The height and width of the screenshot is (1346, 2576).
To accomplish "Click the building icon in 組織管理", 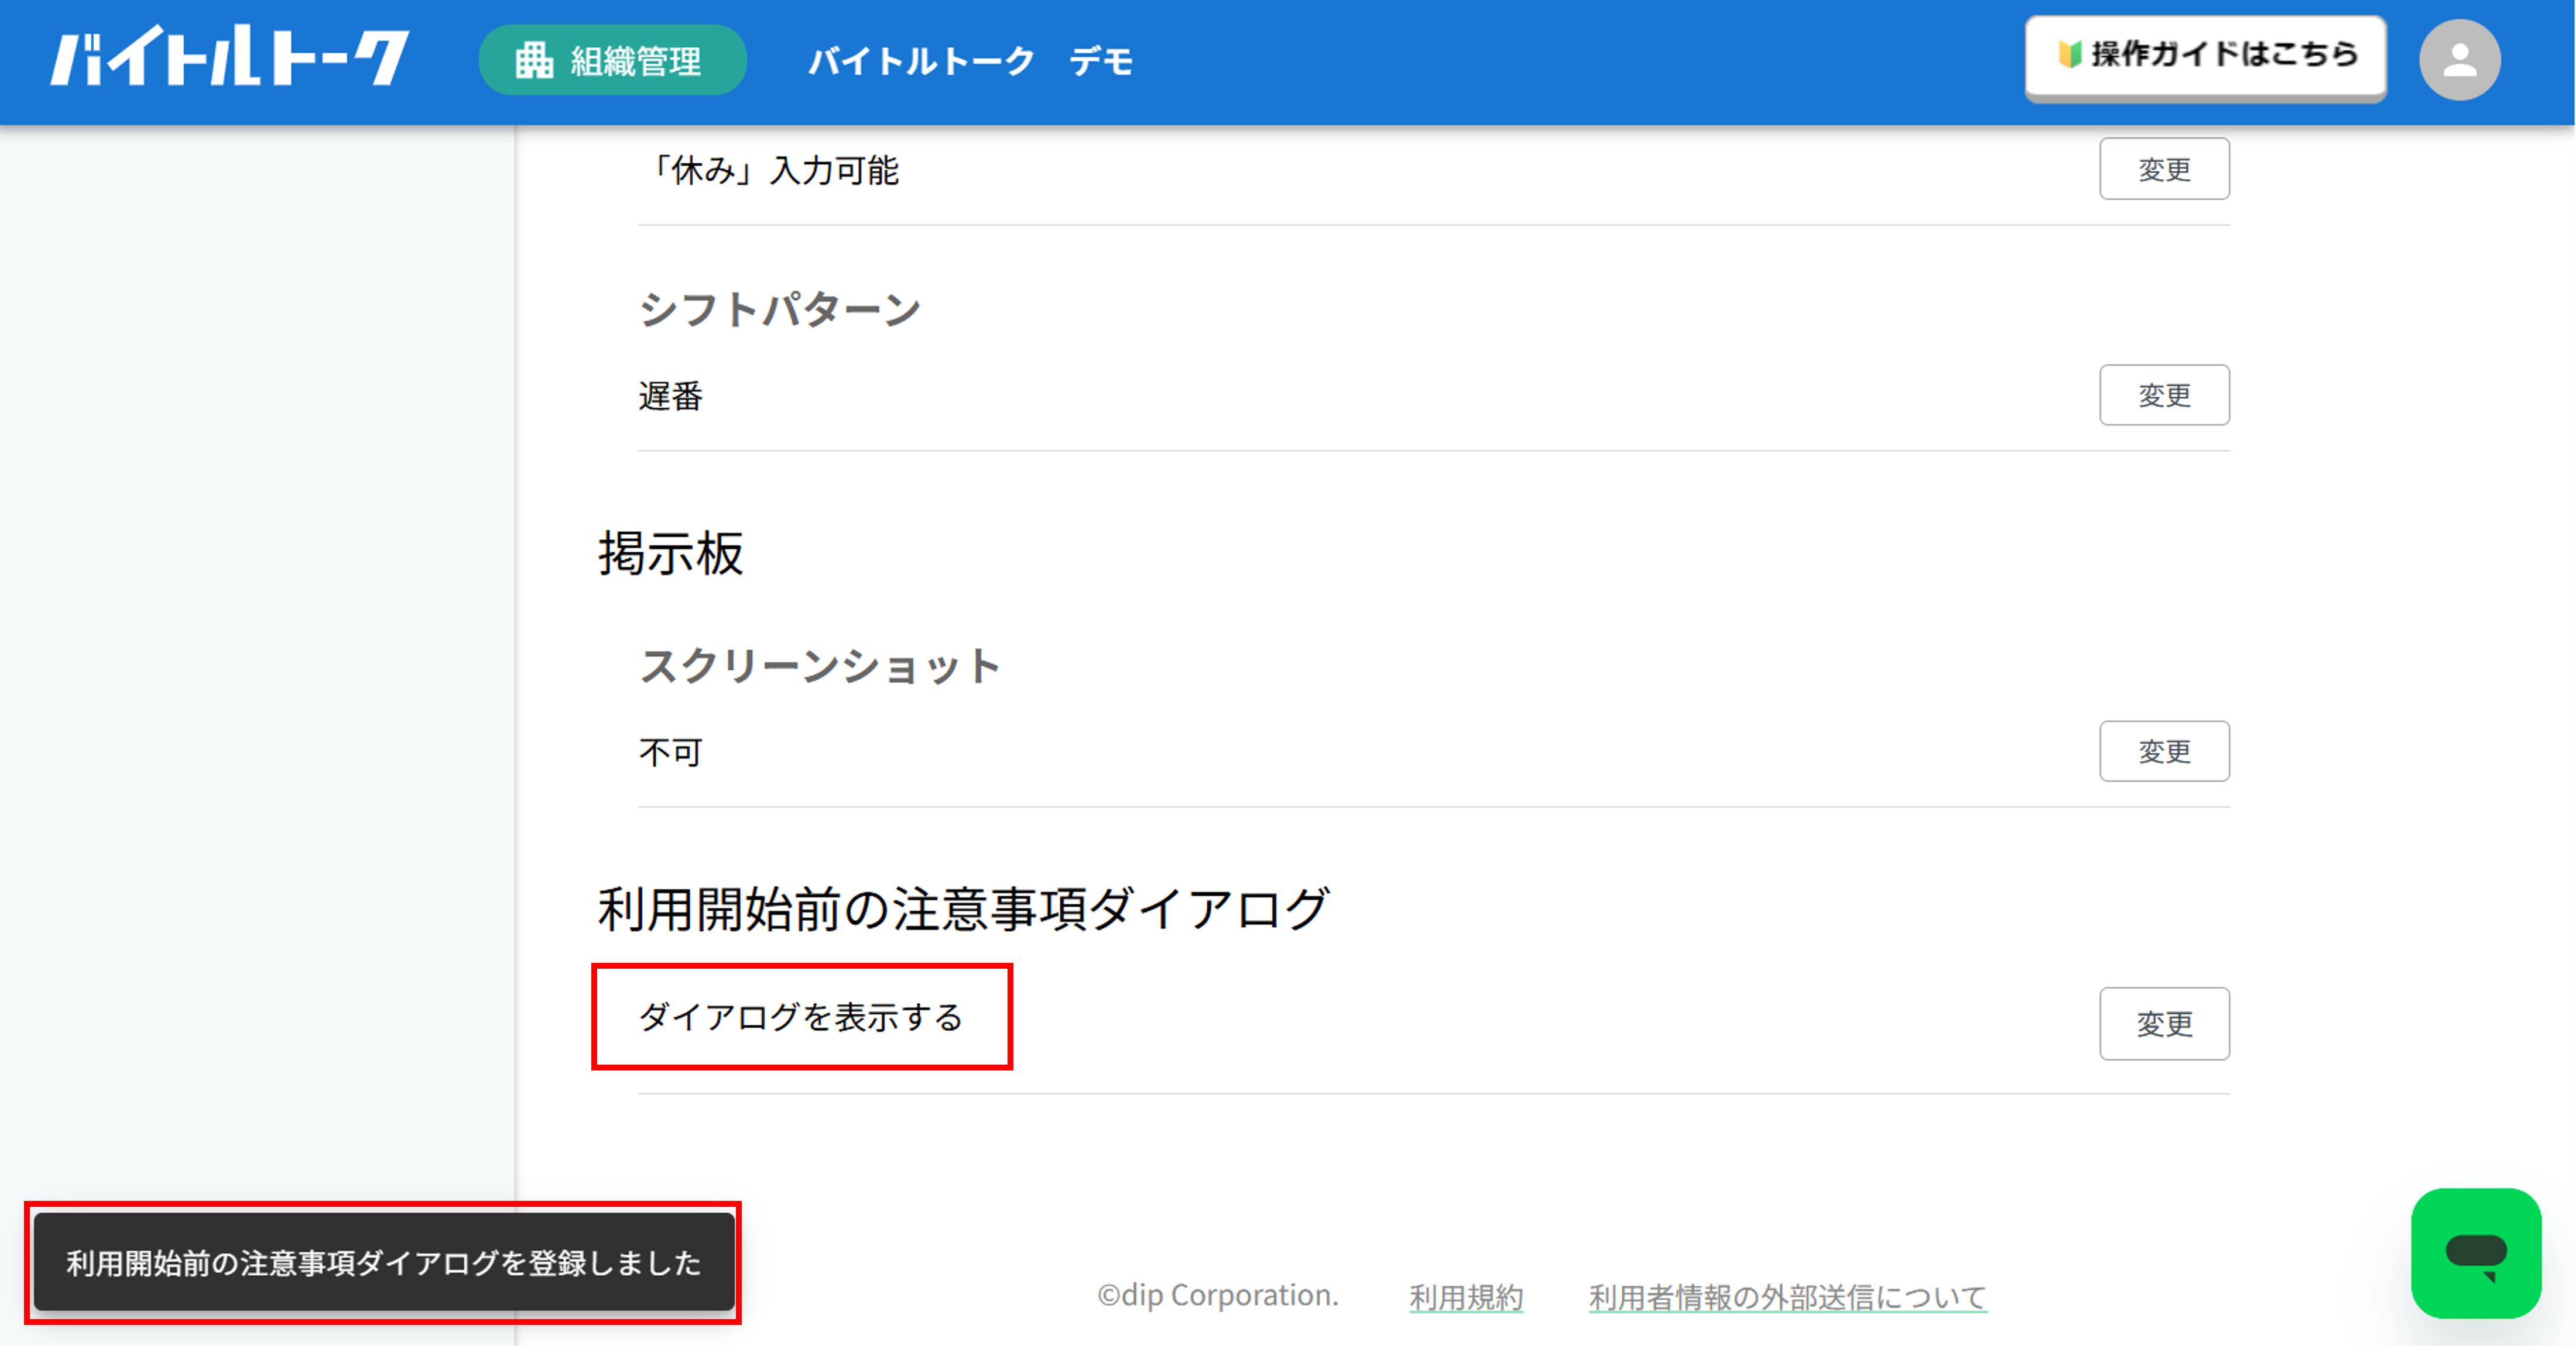I will [534, 61].
